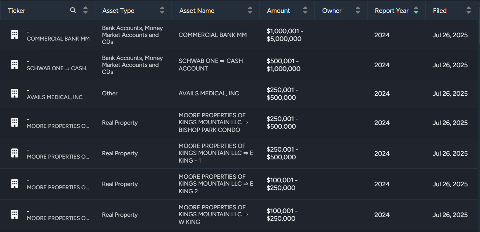Click building icon for Commercial Bank MM row
This screenshot has width=480, height=232.
[x=14, y=35]
